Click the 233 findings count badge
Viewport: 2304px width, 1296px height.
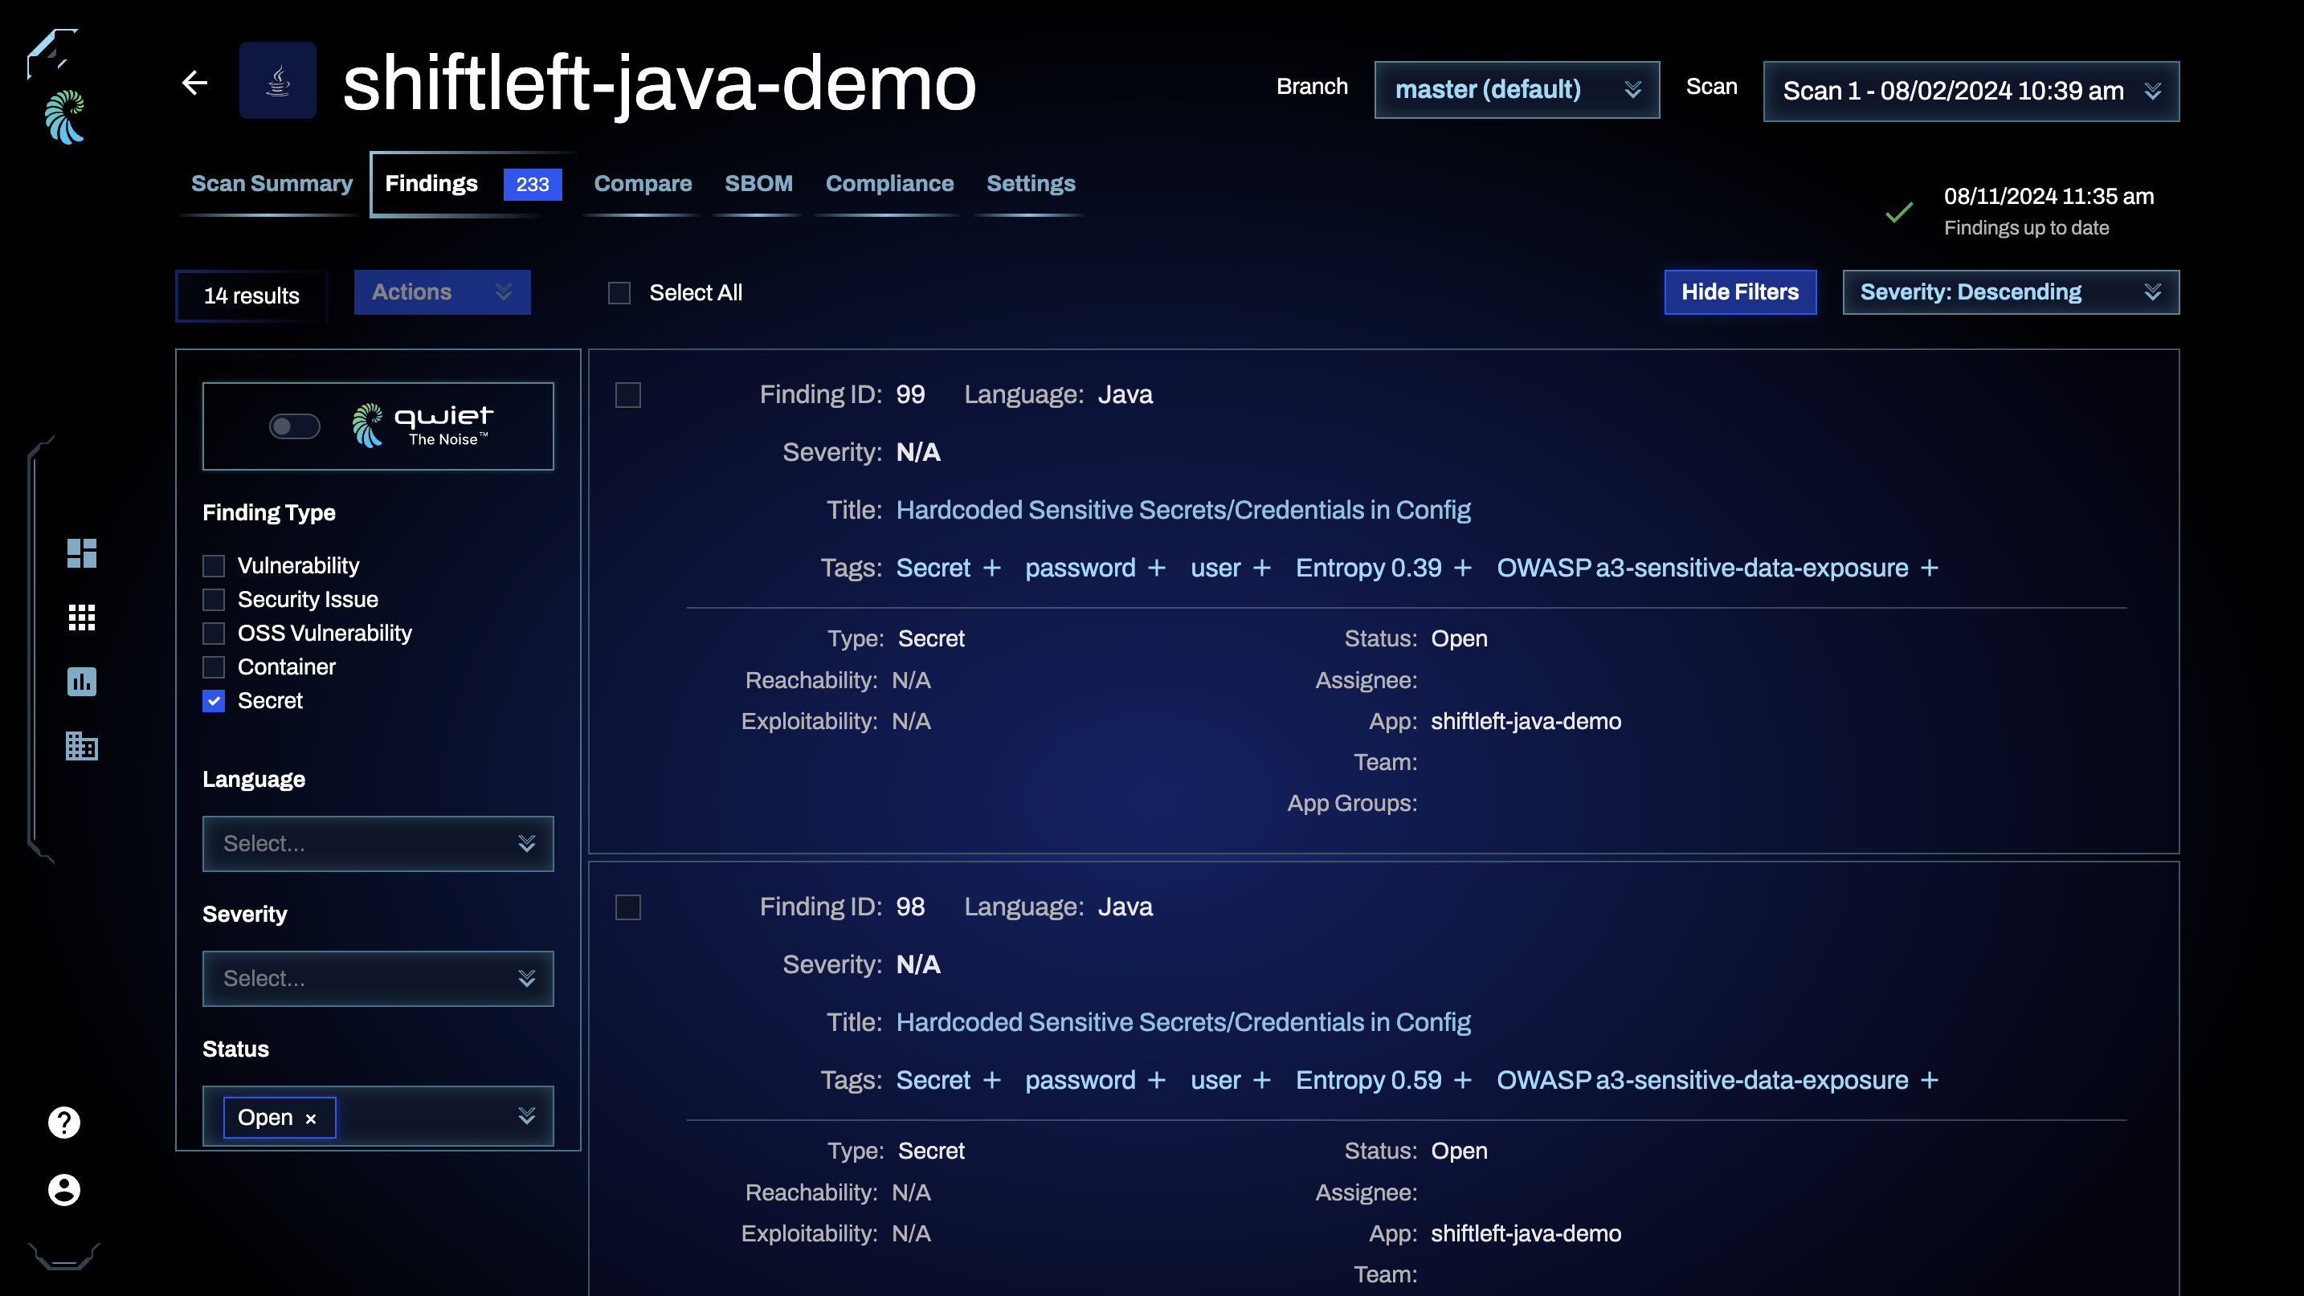point(532,184)
